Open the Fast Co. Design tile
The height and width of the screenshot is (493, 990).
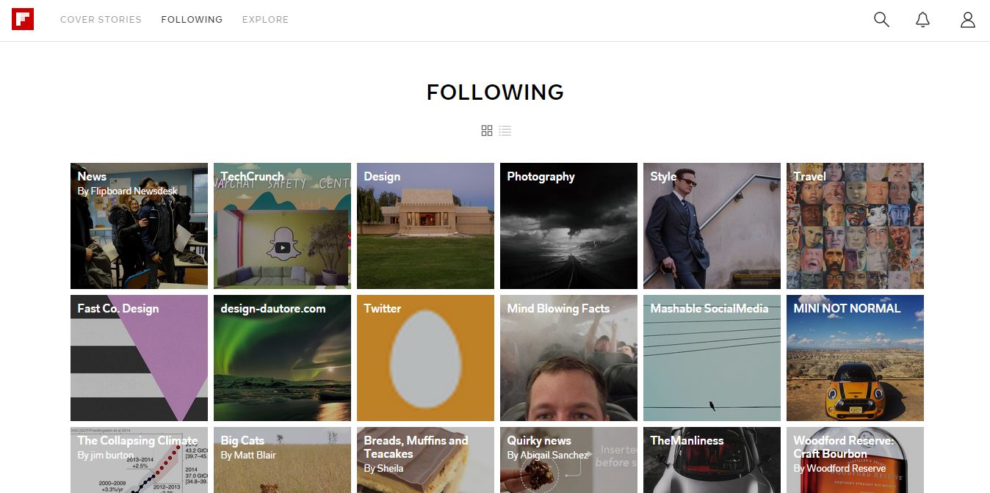[x=139, y=358]
